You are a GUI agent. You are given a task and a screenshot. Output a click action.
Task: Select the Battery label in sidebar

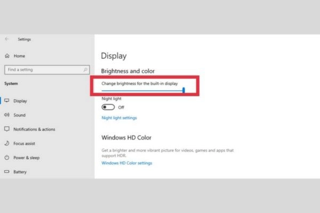(20, 172)
